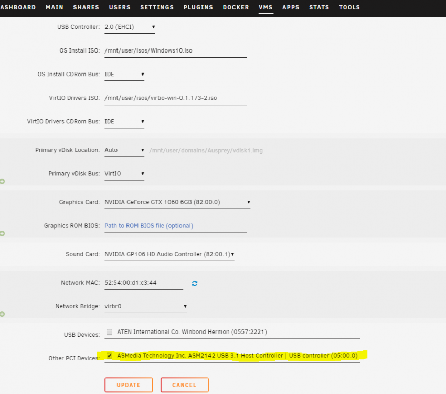Click the USB Devices label
The image size is (446, 394).
82,335
